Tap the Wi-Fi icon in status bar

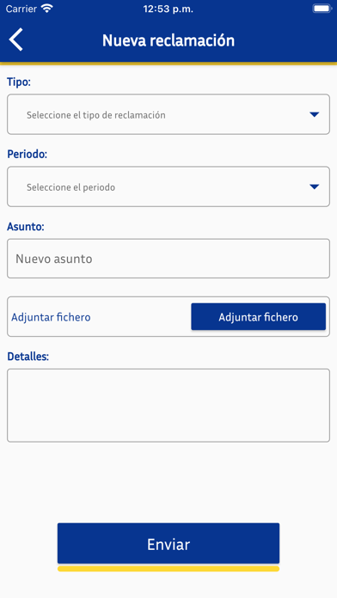point(47,9)
